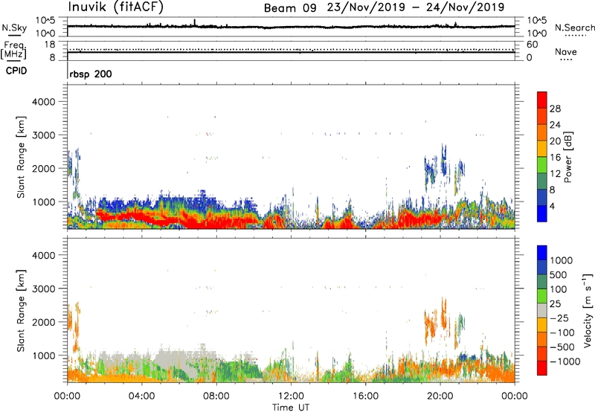The width and height of the screenshot is (595, 412).
Task: Click the '60' Nave axis tick
Action: pos(532,45)
